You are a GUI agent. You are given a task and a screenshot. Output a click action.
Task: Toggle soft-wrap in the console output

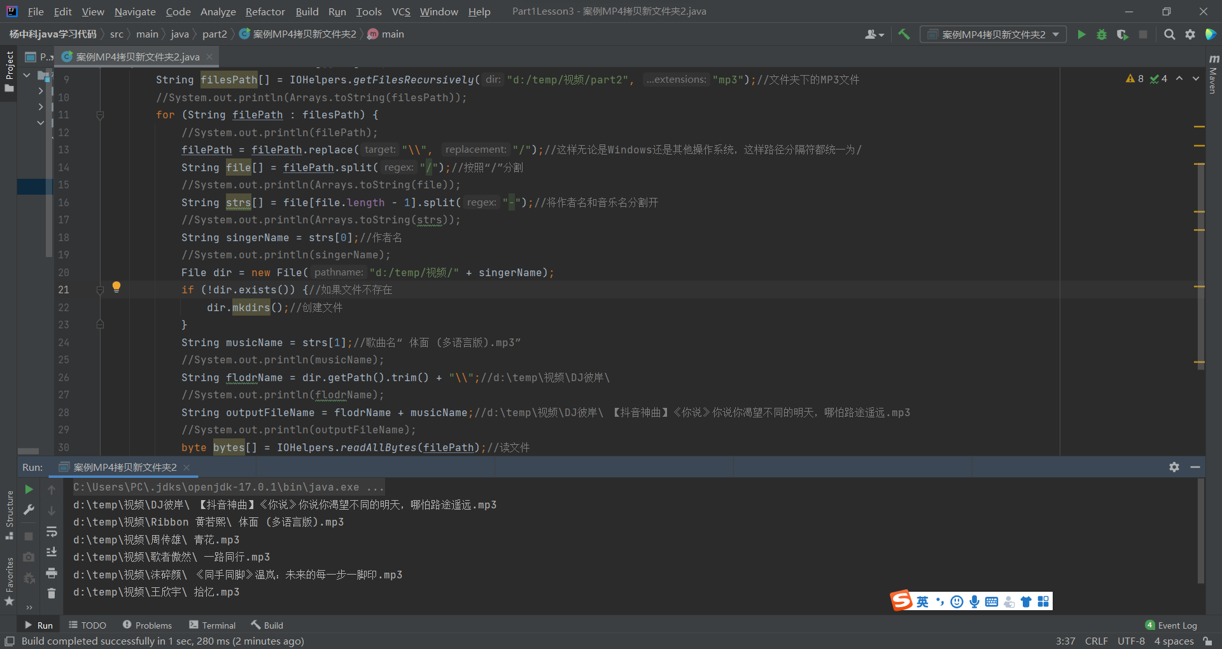coord(52,533)
